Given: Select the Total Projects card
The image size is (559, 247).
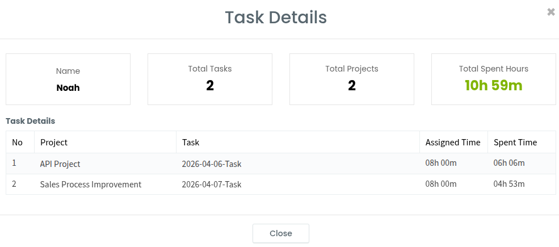Looking at the screenshot, I should 352,79.
